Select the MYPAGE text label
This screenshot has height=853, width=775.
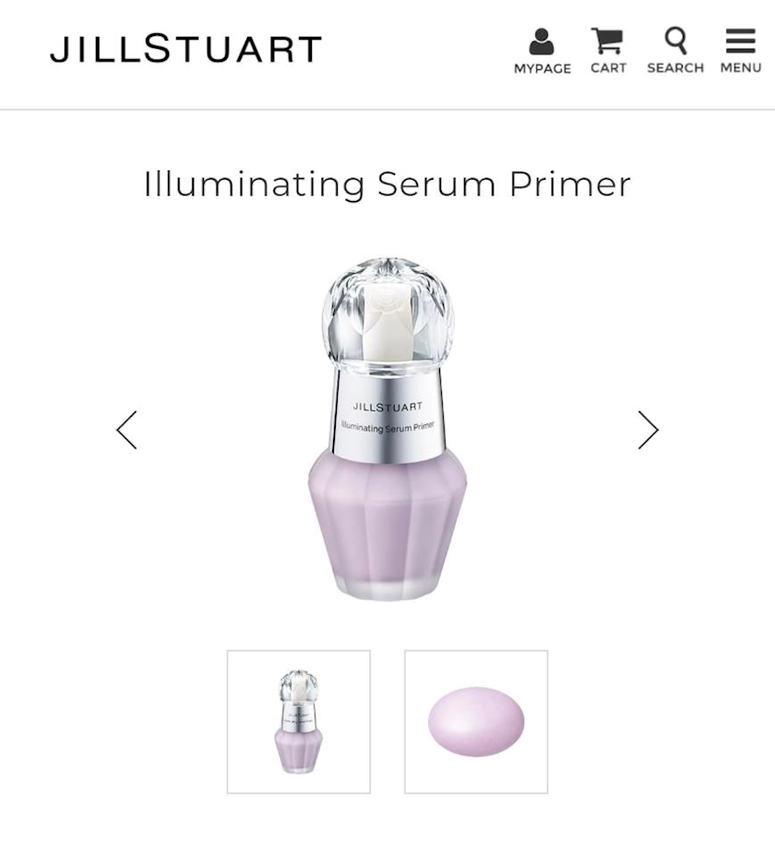pyautogui.click(x=542, y=68)
